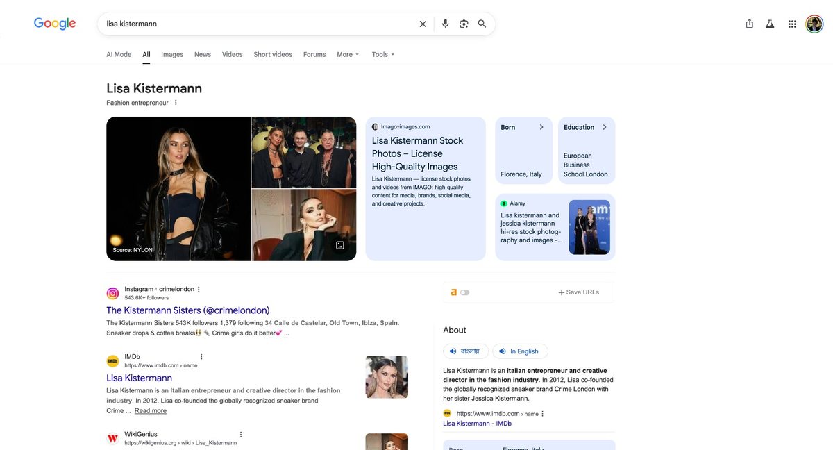Start voice search with microphone icon
The image size is (833, 450).
446,24
